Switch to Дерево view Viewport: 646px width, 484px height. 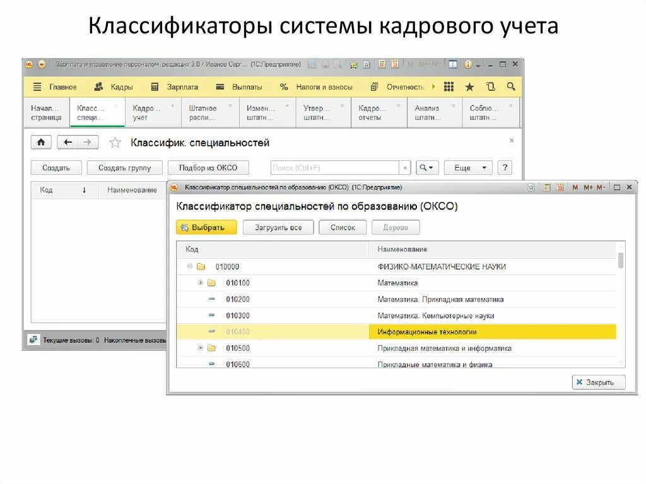(x=396, y=227)
